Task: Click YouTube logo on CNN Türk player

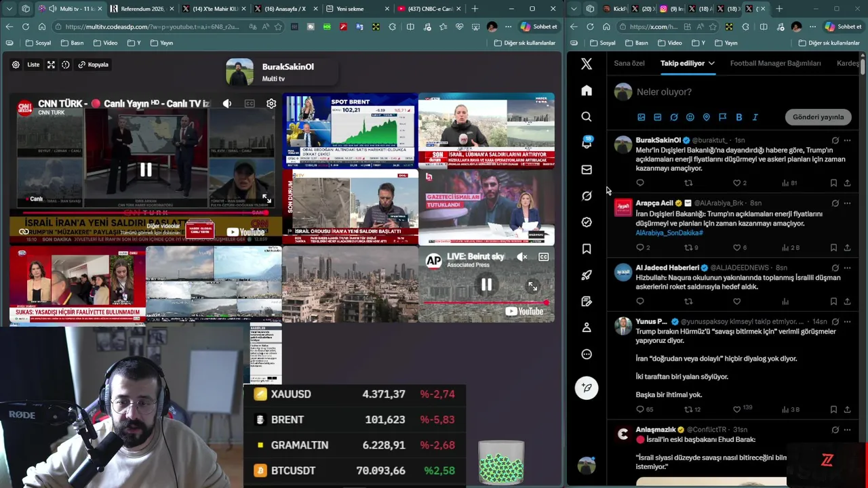Action: tap(246, 232)
